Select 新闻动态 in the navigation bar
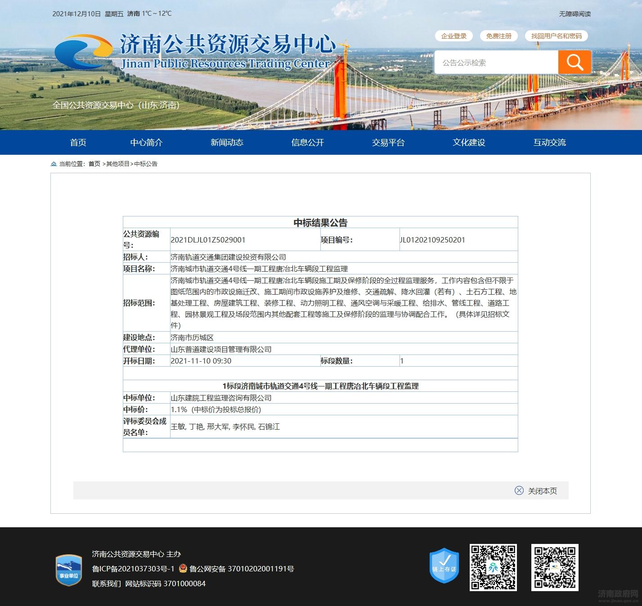 pyautogui.click(x=227, y=143)
